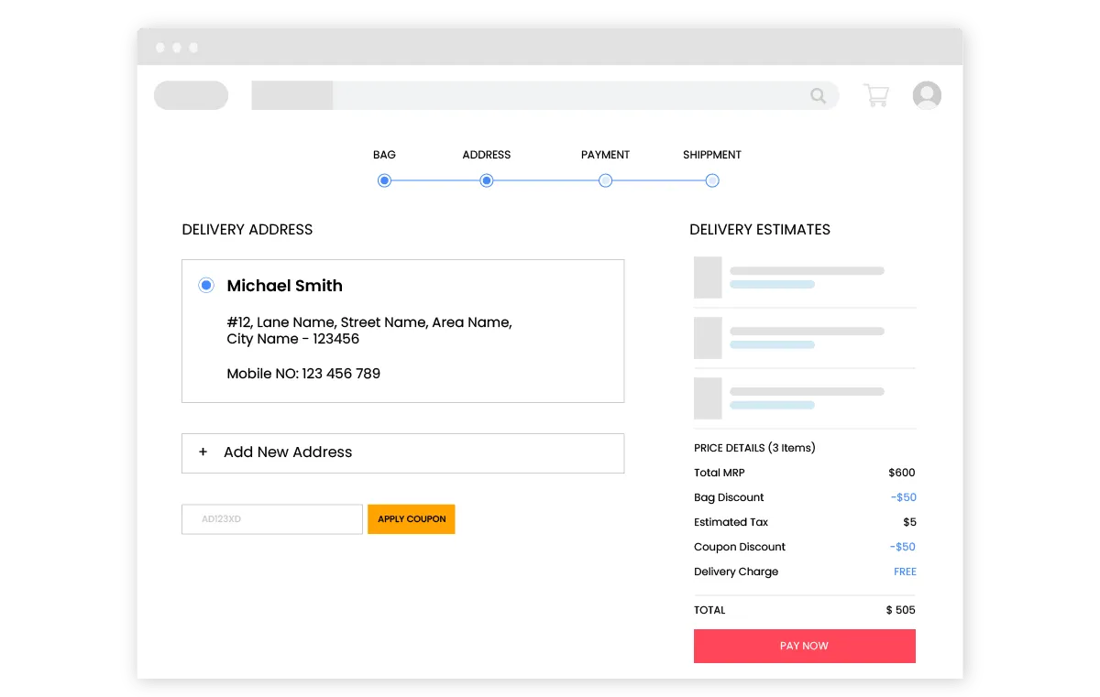Viewport: 1100px width, 697px height.
Task: Select the third delivery estimate item thumbnail
Action: [x=708, y=398]
